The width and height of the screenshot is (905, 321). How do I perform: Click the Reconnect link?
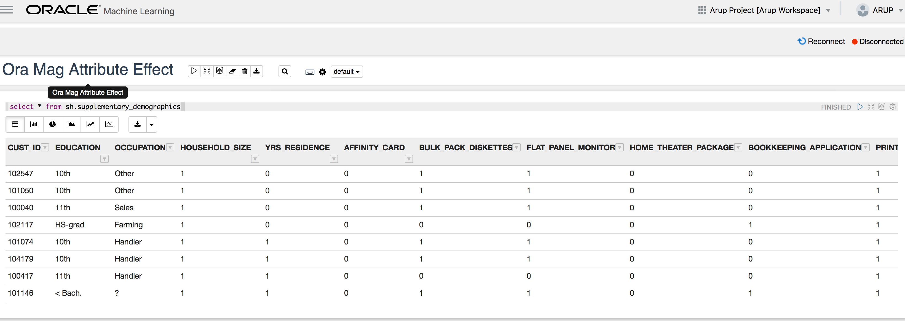(821, 41)
